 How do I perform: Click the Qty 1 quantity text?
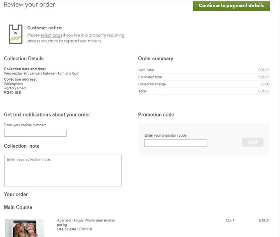230,220
